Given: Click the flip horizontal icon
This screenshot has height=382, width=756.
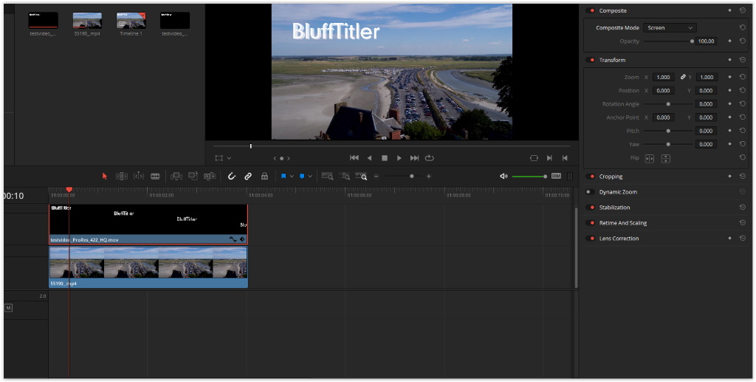Looking at the screenshot, I should coord(650,158).
